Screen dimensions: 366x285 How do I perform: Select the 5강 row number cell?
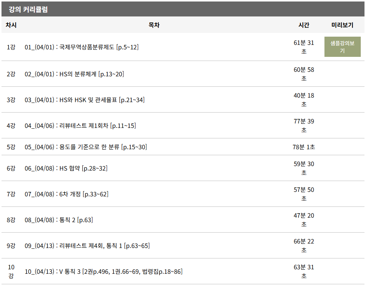tap(11, 147)
